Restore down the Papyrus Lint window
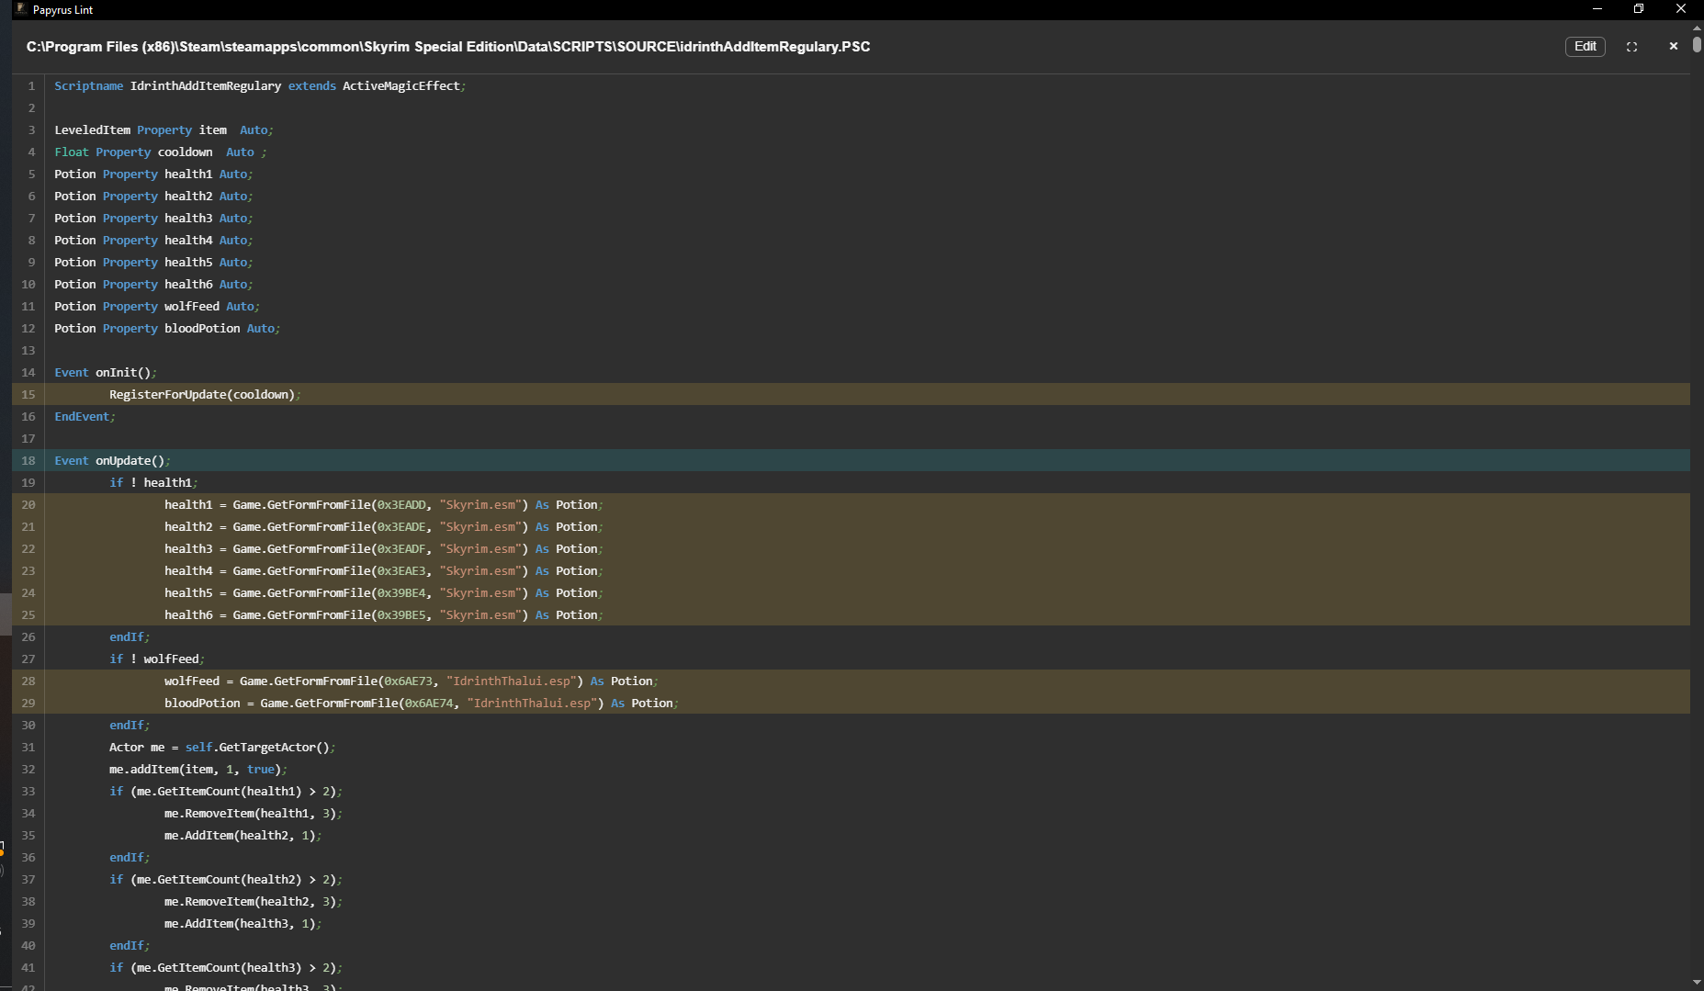The height and width of the screenshot is (991, 1704). tap(1638, 9)
